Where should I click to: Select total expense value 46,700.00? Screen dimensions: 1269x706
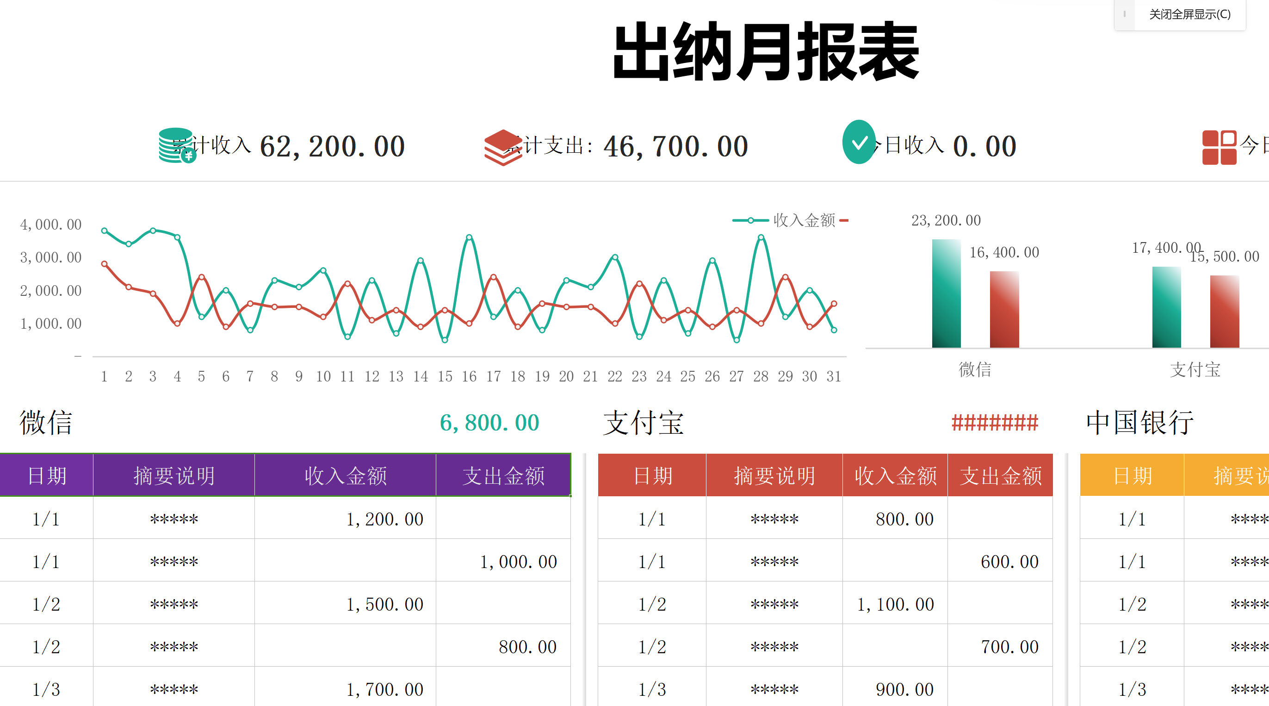pos(676,146)
